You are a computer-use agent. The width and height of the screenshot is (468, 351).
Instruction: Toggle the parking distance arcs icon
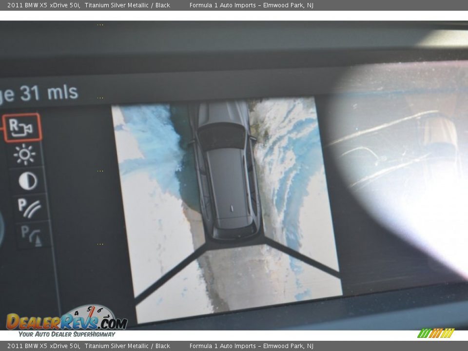click(30, 208)
